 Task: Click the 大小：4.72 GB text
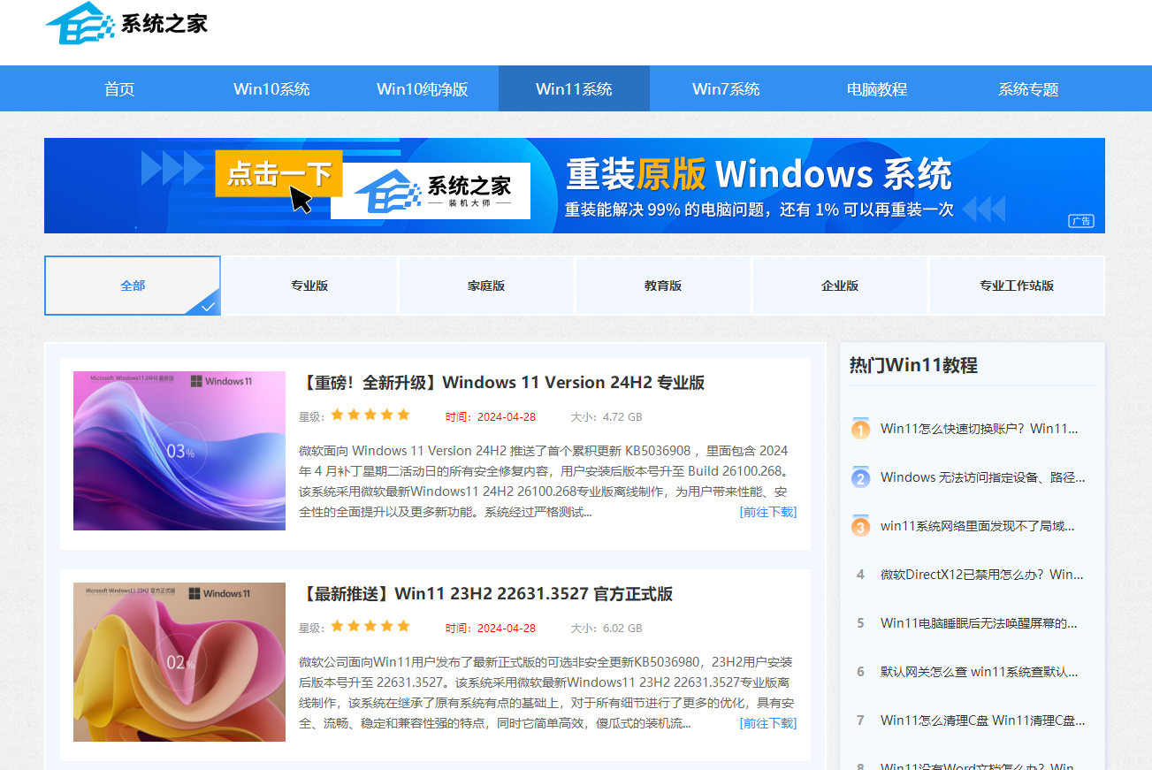point(607,417)
